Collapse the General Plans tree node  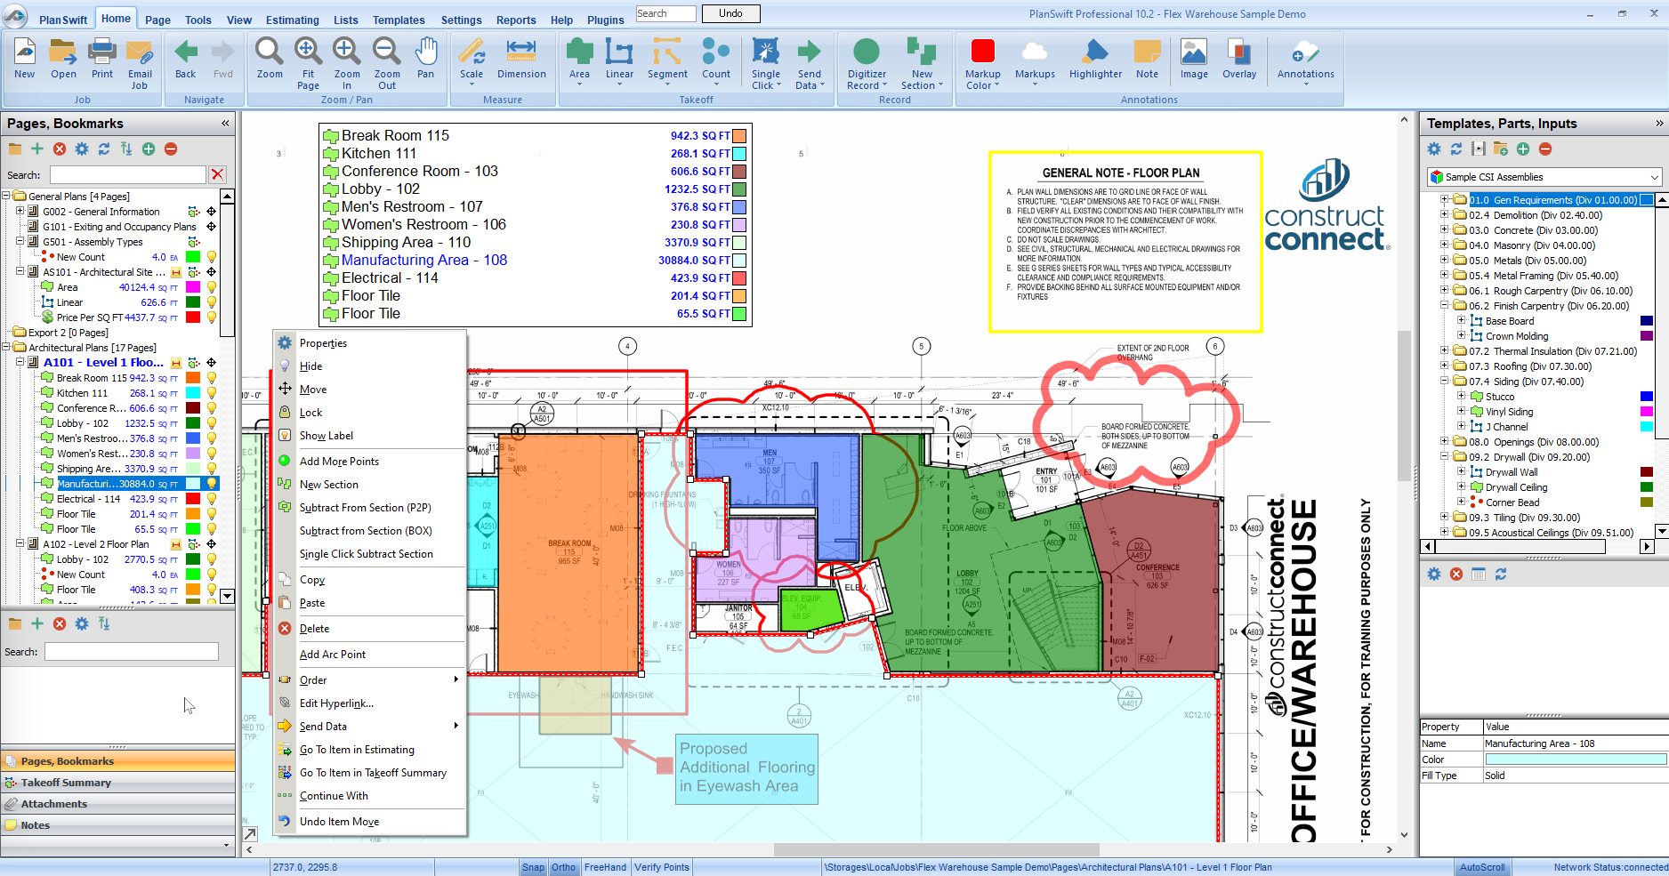point(6,197)
